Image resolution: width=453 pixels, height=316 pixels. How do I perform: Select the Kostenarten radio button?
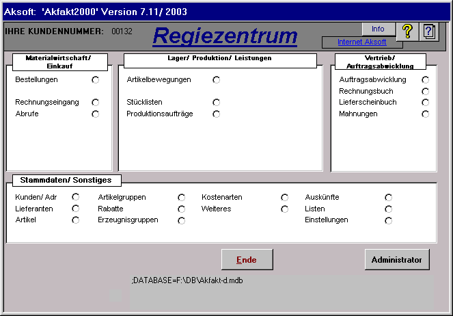(284, 197)
